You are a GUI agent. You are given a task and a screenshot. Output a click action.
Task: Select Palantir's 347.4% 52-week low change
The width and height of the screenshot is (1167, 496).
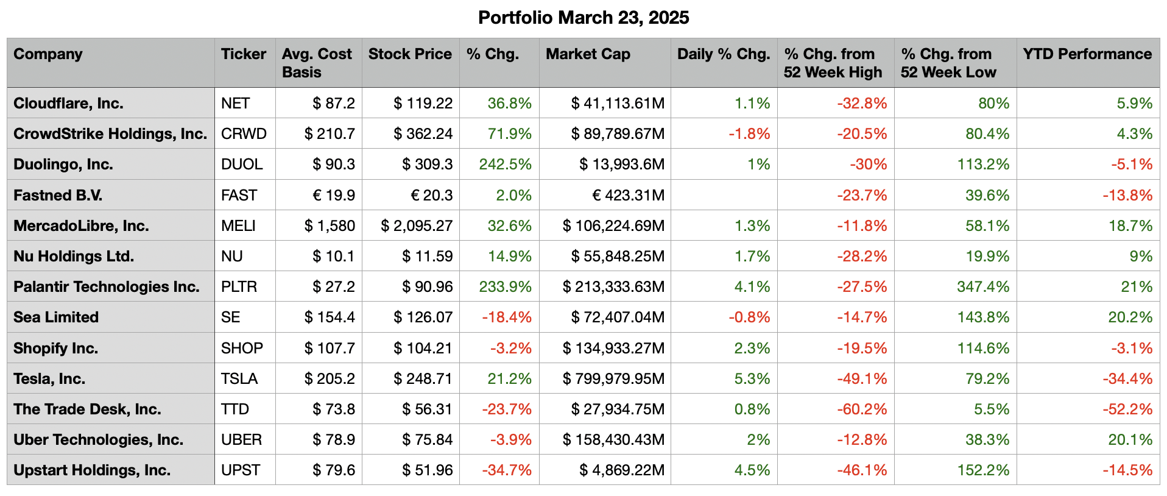(x=982, y=287)
